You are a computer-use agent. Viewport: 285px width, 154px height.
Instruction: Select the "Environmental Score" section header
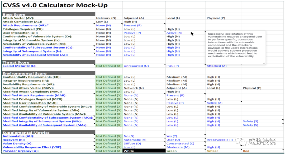48,73
